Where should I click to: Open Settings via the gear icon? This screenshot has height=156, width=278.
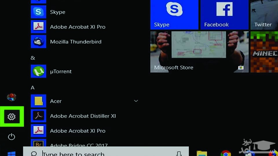coord(12,117)
